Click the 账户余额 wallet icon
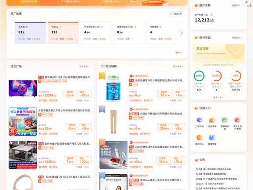Image resolution: width=253 pixels, height=190 pixels. [196, 5]
